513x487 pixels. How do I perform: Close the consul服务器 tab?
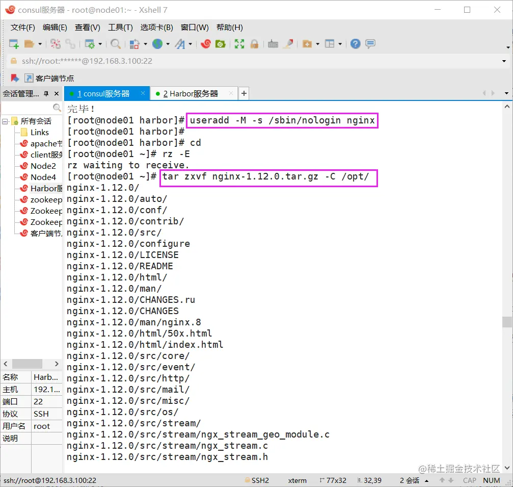(x=143, y=93)
